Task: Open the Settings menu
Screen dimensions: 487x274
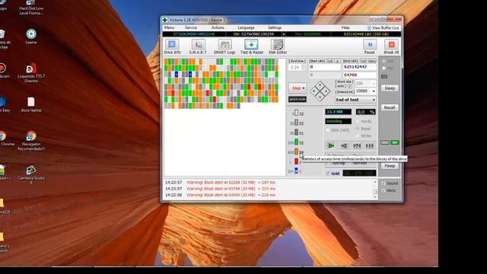Action: point(275,27)
